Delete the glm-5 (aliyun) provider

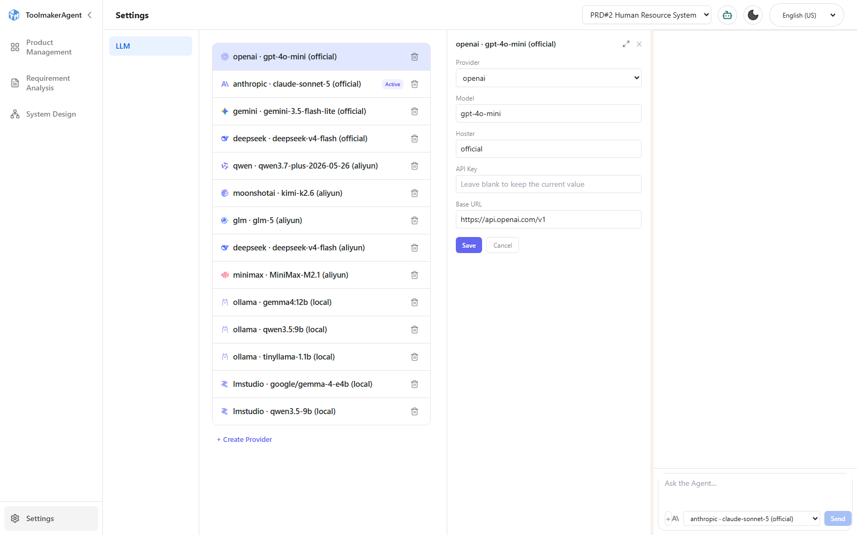(x=415, y=220)
